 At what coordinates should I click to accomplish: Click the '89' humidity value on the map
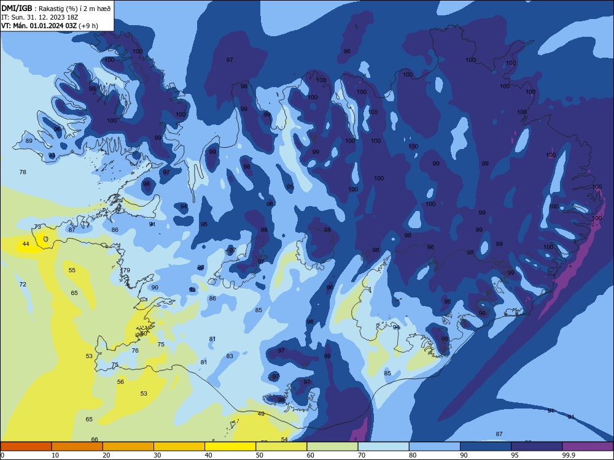[x=29, y=141]
